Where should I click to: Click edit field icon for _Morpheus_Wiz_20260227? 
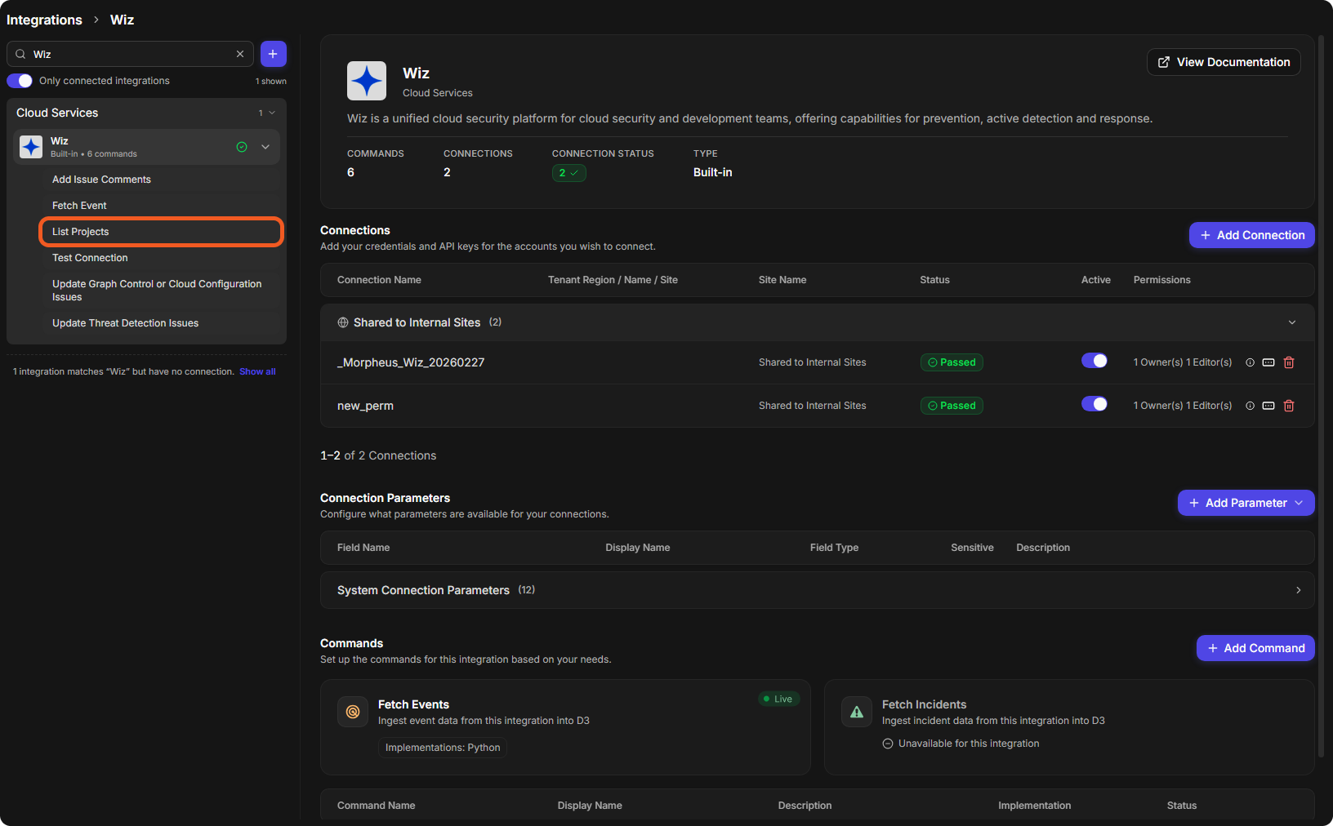click(1268, 362)
